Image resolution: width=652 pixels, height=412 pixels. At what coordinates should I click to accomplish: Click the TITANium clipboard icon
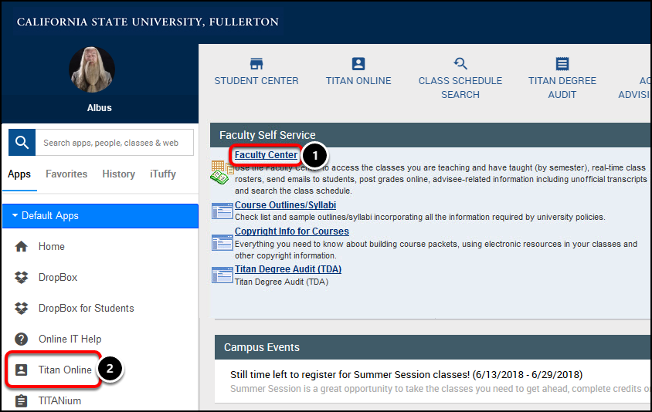tap(21, 400)
